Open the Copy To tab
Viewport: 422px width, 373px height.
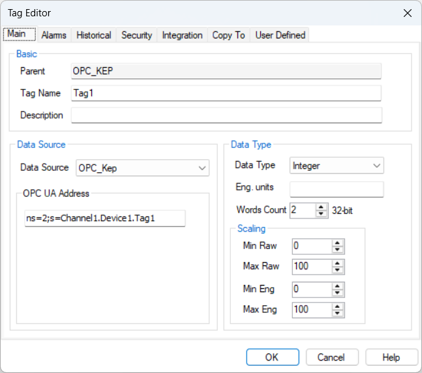click(228, 35)
